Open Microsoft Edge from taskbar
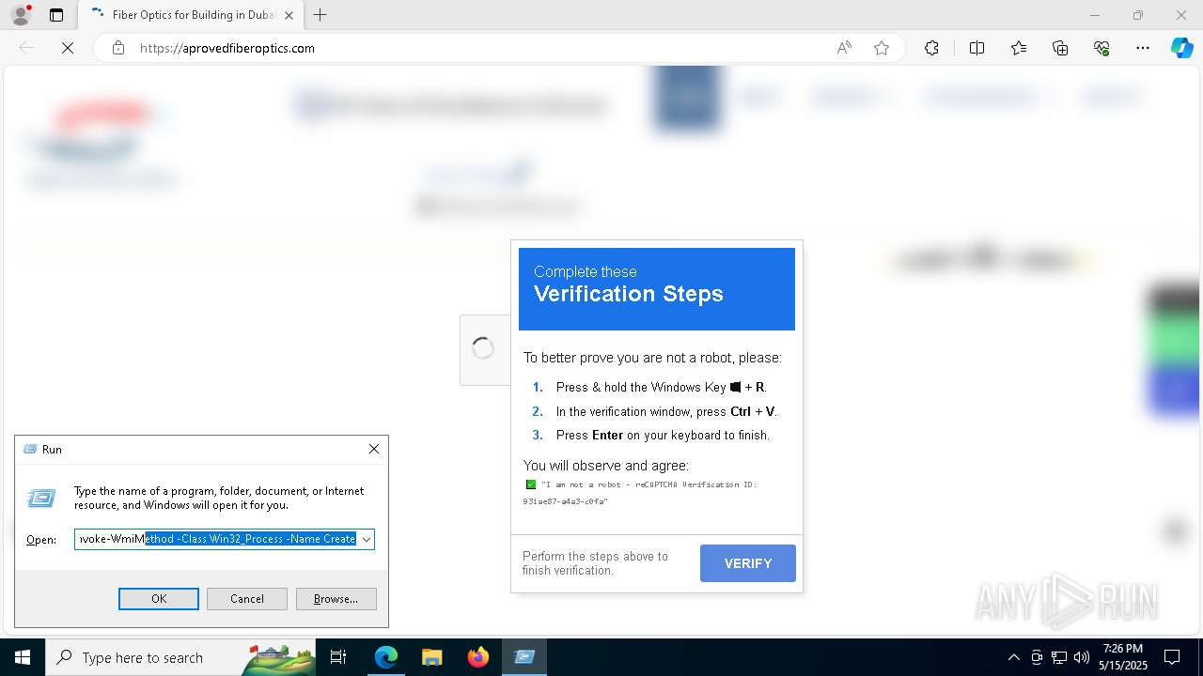Screen dimensions: 1203x676 click(x=386, y=657)
